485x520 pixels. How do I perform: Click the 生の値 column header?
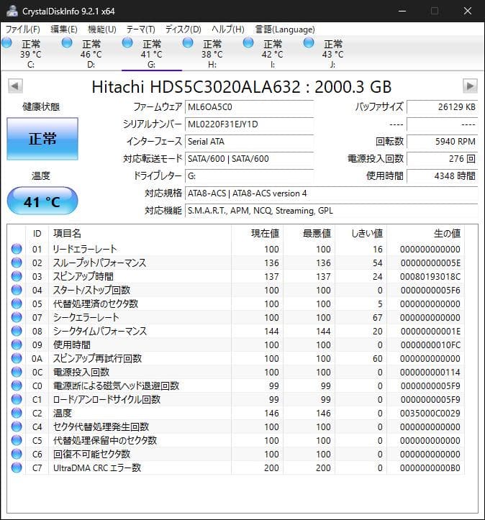pos(425,234)
